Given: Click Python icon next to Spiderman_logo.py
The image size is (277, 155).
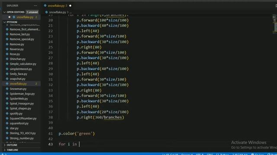Looking at the screenshot, I should 7,94.
